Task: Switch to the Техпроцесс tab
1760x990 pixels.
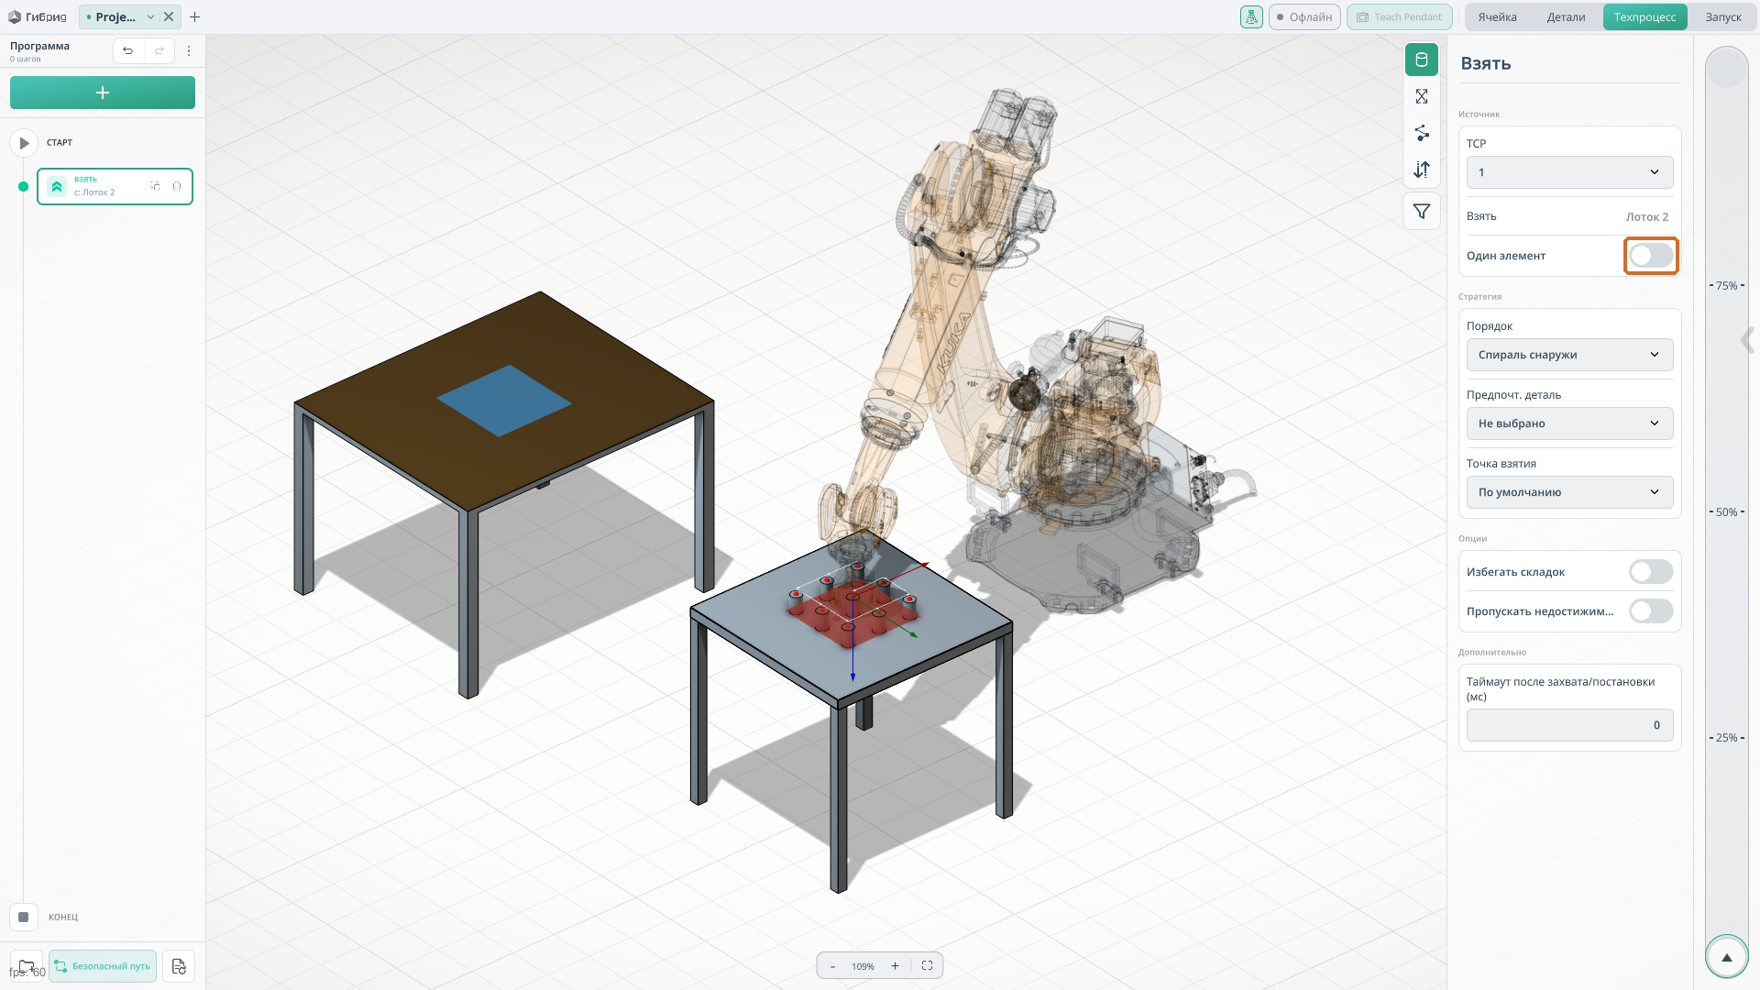Action: (1644, 16)
